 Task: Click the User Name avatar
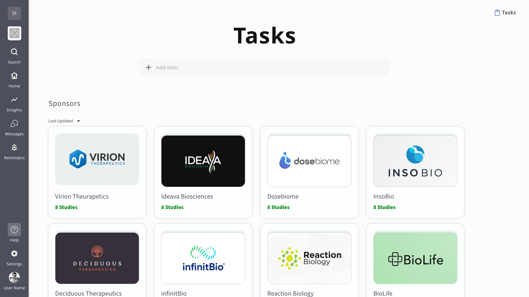pos(14,277)
